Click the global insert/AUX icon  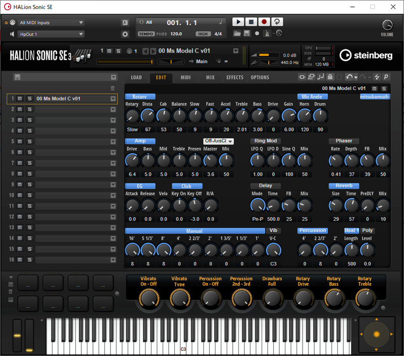pyautogui.click(x=301, y=77)
